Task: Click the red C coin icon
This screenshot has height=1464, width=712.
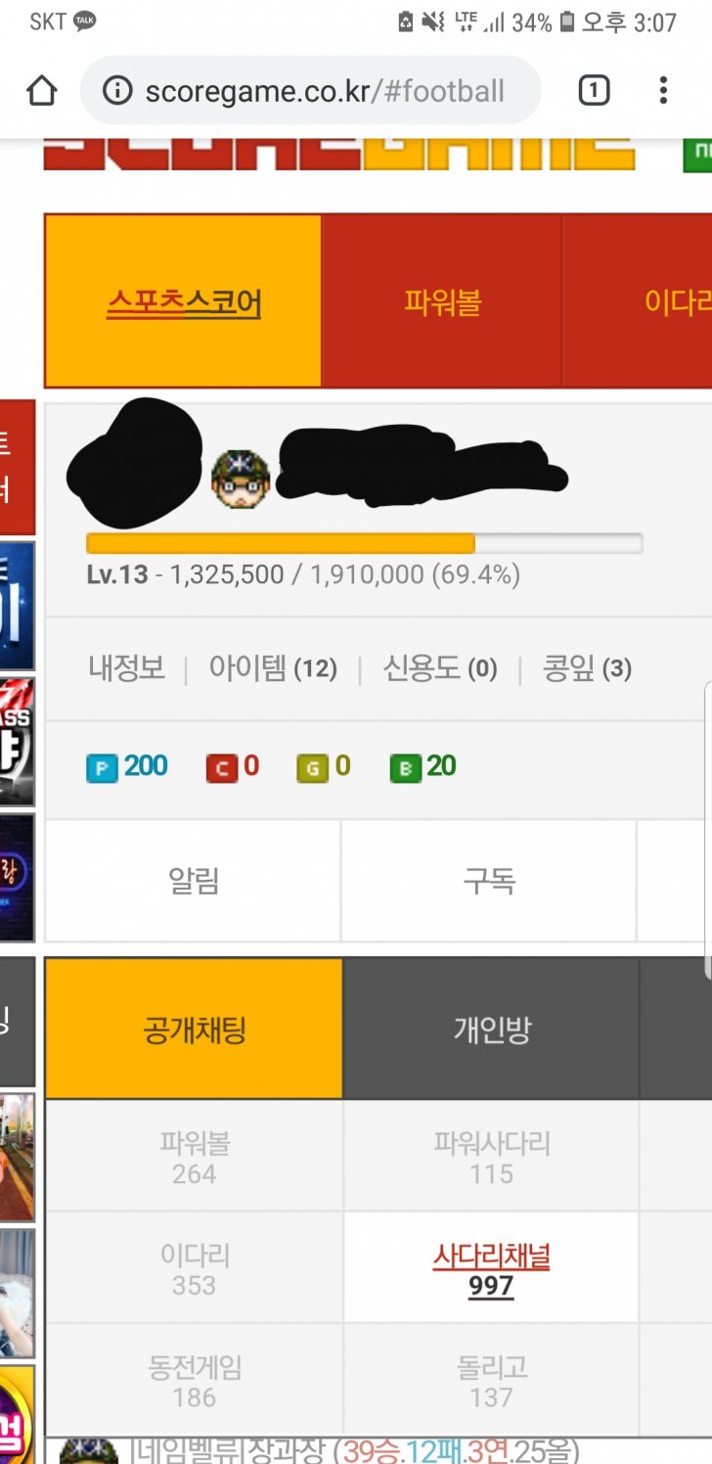Action: (x=221, y=768)
